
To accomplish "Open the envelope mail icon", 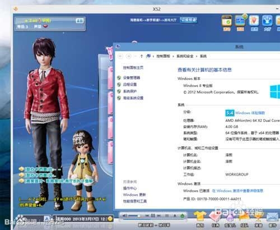I will [x=272, y=217].
